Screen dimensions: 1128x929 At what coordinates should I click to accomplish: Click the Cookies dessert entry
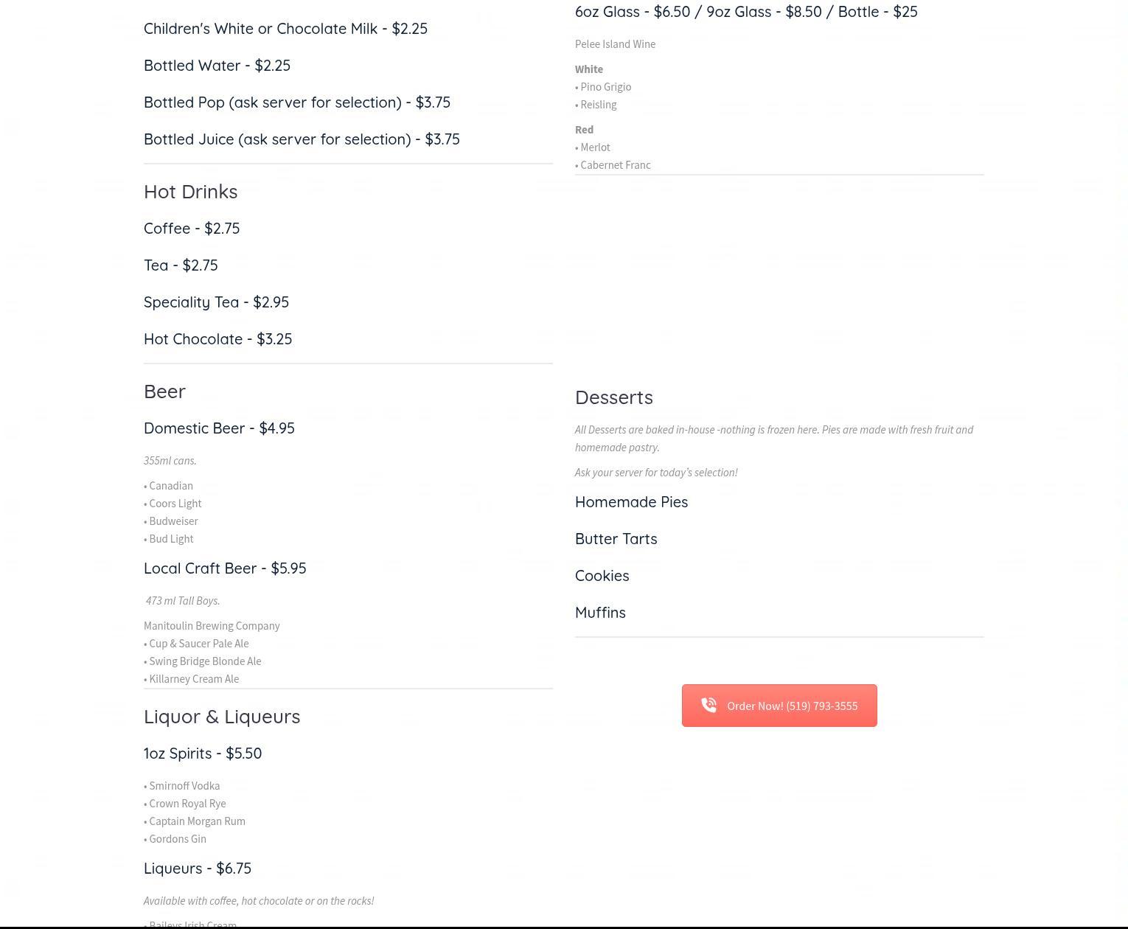[602, 576]
